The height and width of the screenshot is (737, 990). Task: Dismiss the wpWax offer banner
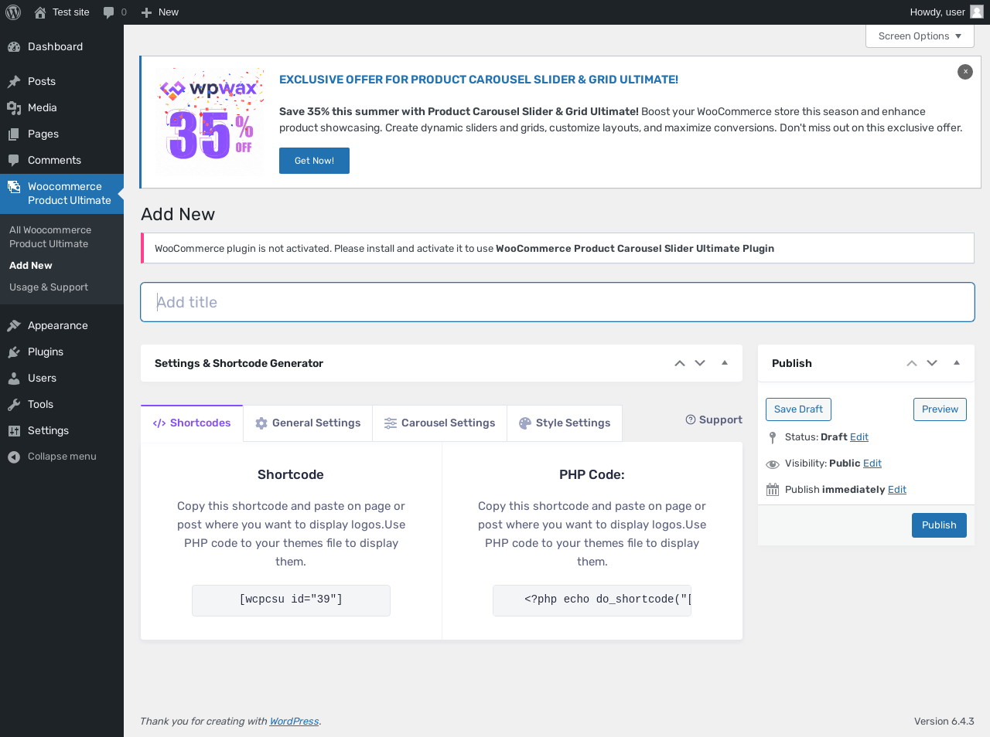point(965,71)
